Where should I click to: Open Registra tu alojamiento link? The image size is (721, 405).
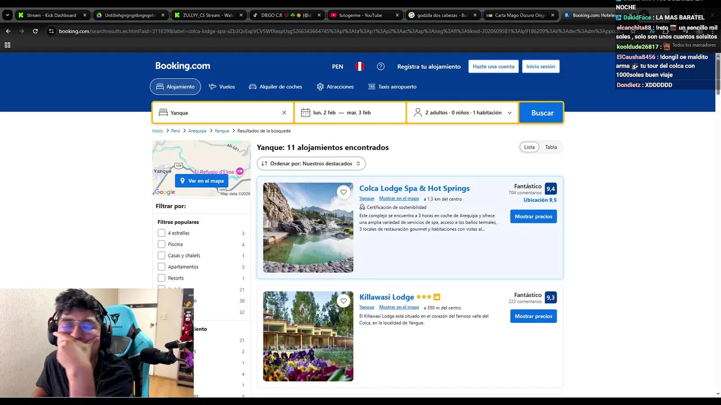click(x=429, y=66)
